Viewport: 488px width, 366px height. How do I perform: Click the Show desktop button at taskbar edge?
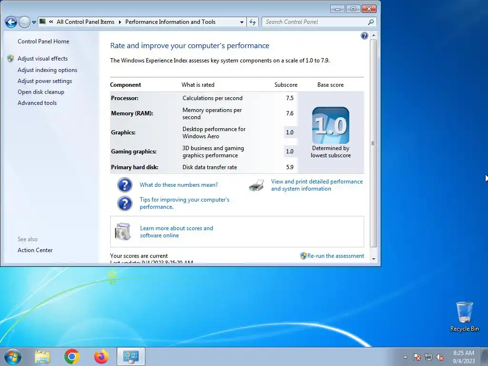(485, 356)
